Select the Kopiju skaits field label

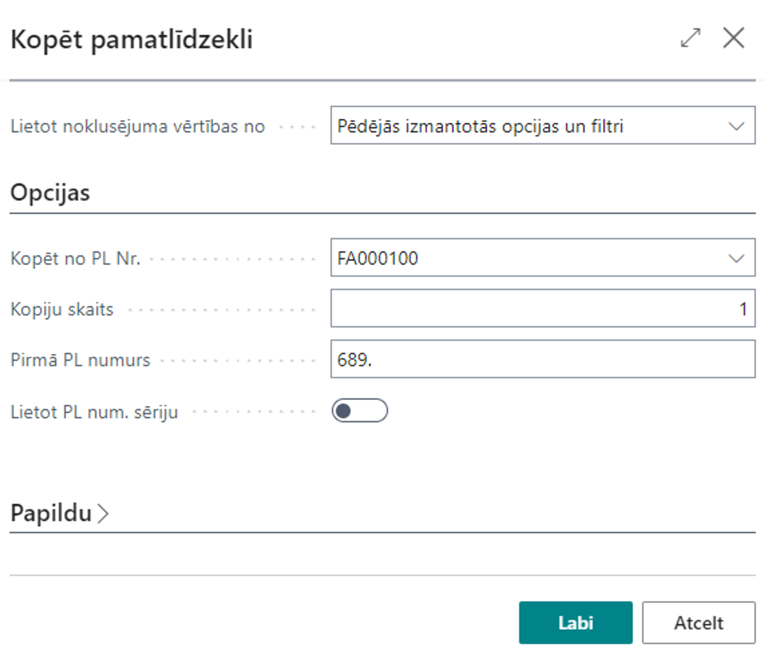click(62, 309)
